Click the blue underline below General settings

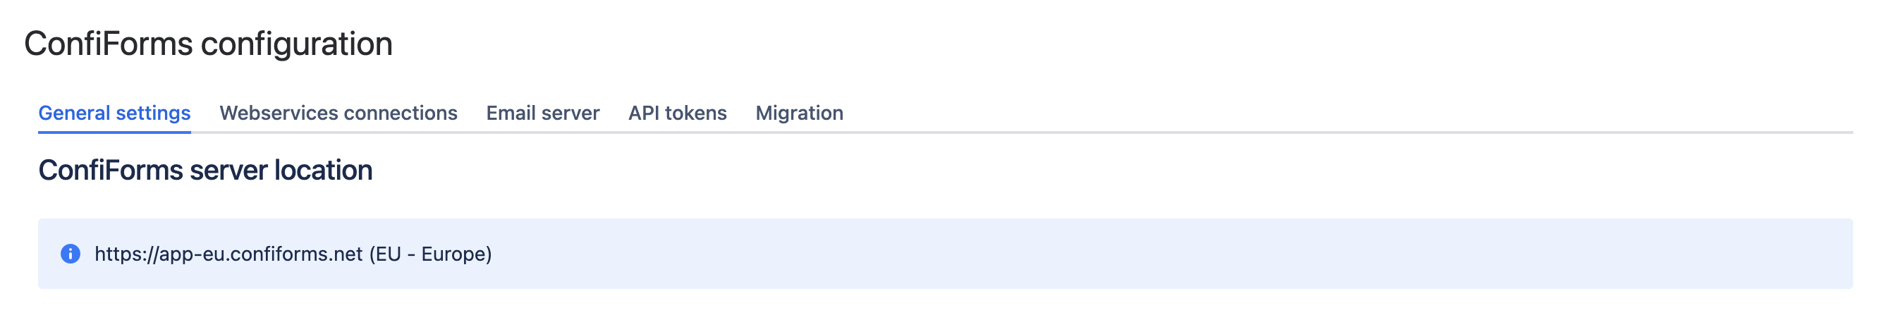[x=114, y=132]
